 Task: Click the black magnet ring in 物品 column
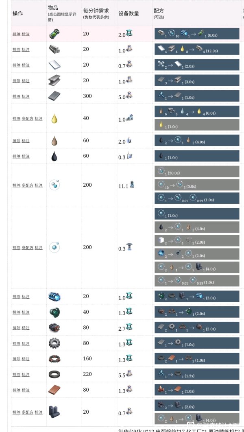(55, 374)
